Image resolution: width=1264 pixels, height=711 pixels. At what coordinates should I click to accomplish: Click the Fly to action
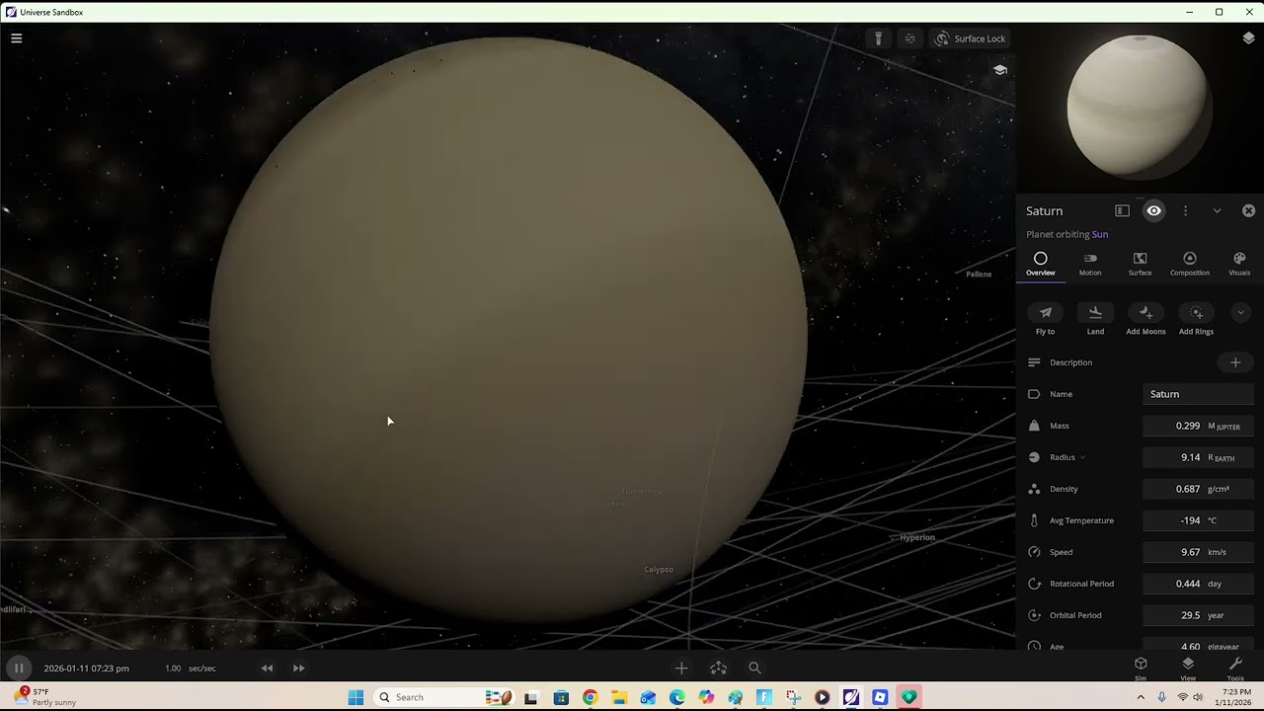(x=1045, y=320)
